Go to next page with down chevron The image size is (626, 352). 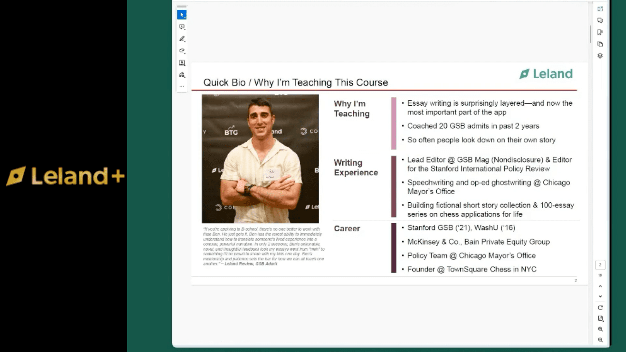pyautogui.click(x=600, y=296)
